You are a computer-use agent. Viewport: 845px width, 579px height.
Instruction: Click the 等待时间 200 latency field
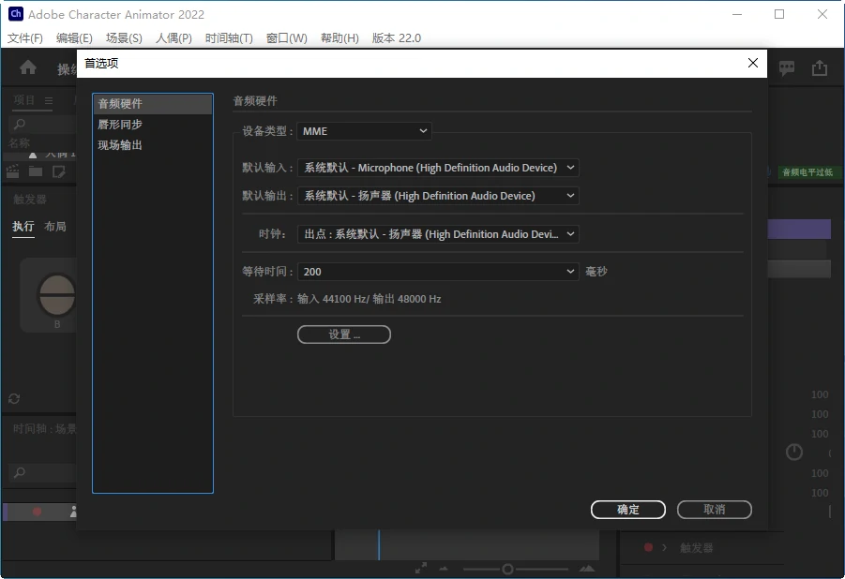click(438, 272)
